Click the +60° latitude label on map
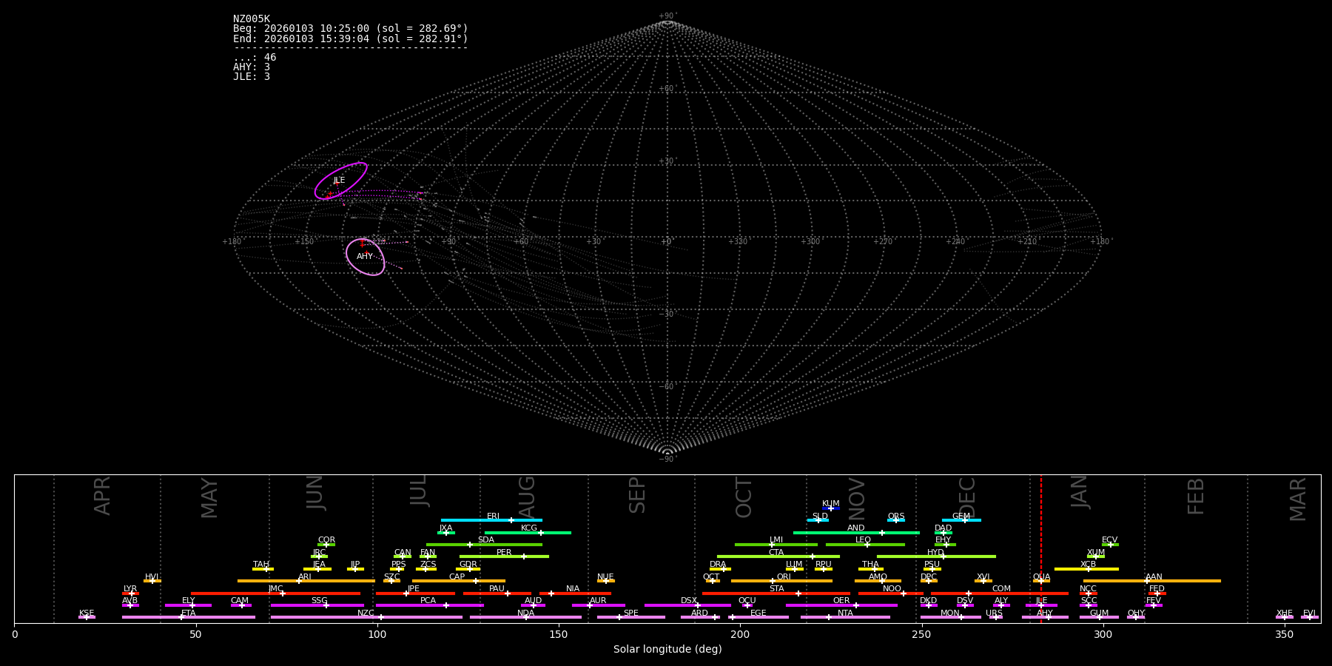This screenshot has width=1332, height=666. tap(667, 89)
